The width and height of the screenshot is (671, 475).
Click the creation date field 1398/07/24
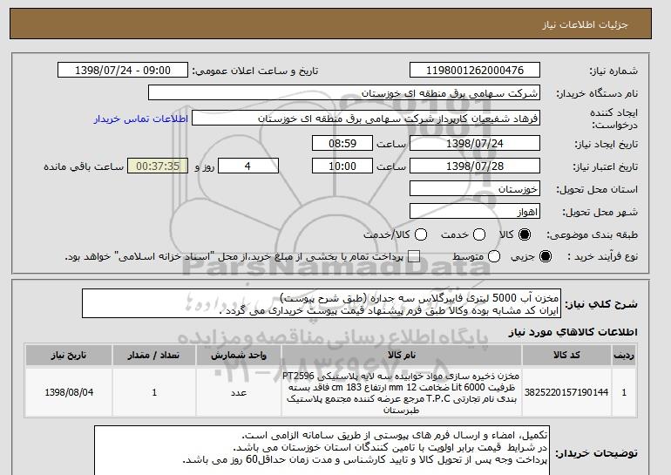(475, 142)
